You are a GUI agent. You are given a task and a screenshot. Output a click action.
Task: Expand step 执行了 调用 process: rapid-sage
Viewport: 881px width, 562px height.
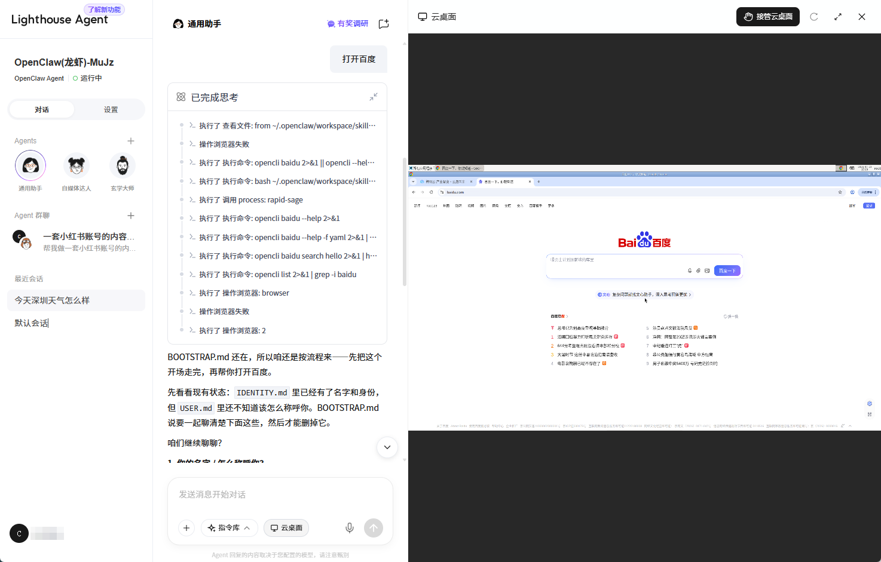(251, 200)
